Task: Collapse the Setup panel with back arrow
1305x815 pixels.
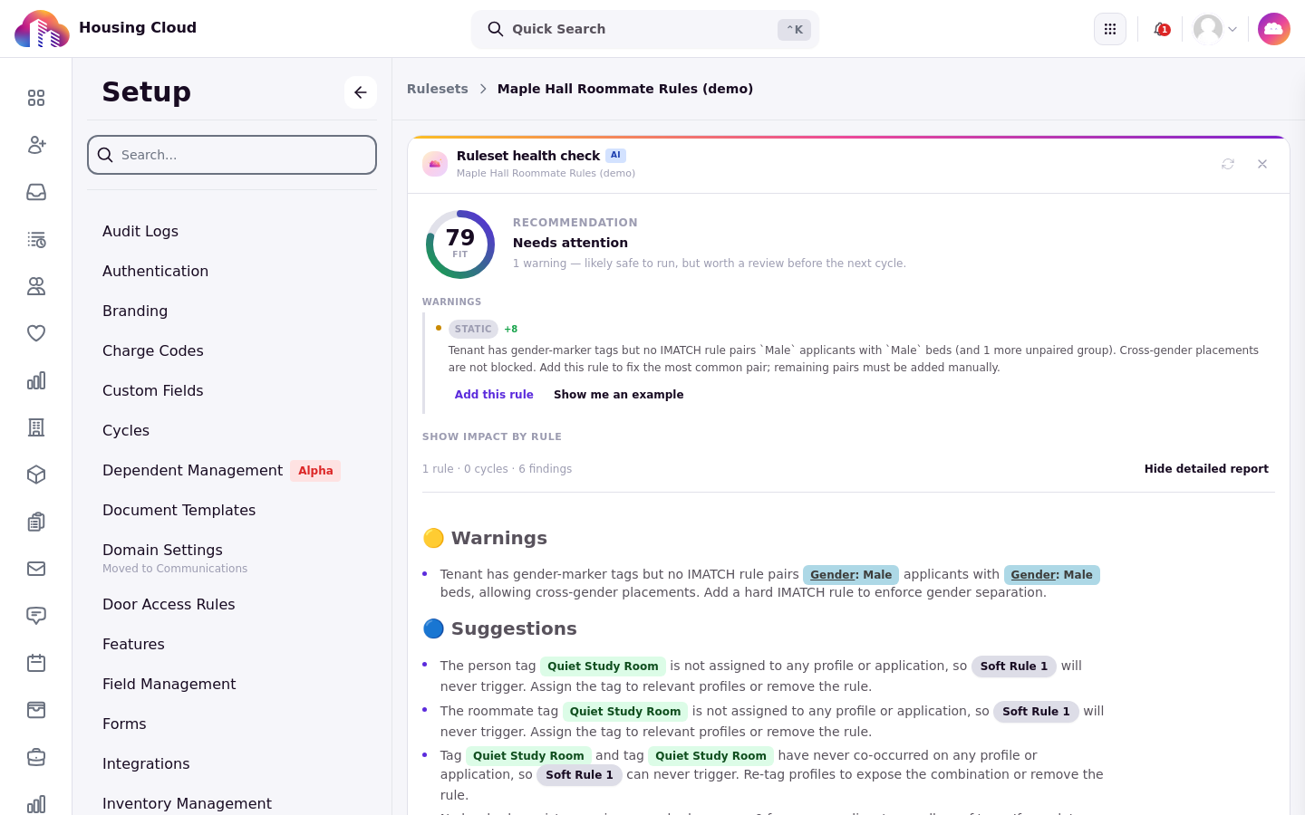Action: 361,92
